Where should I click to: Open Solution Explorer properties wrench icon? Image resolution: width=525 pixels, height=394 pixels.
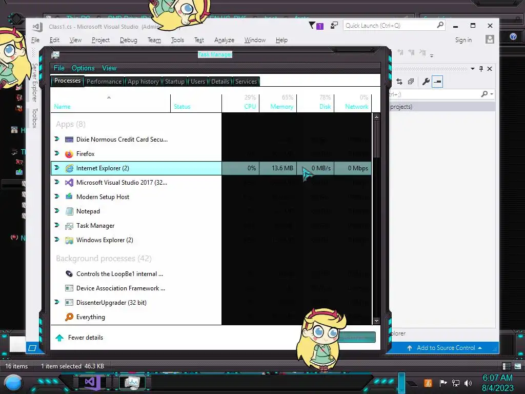pyautogui.click(x=426, y=82)
